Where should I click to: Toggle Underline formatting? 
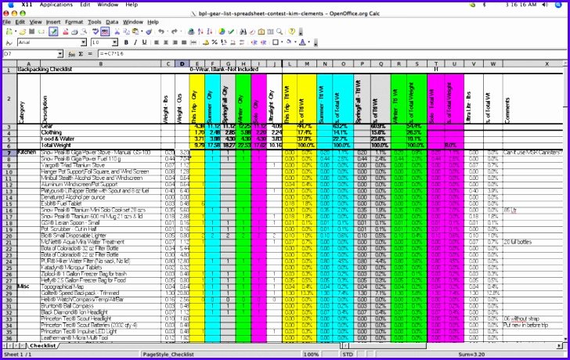144,42
